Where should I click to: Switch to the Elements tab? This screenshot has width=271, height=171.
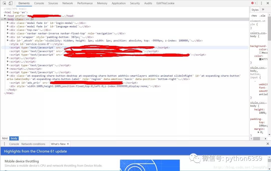pyautogui.click(x=24, y=3)
